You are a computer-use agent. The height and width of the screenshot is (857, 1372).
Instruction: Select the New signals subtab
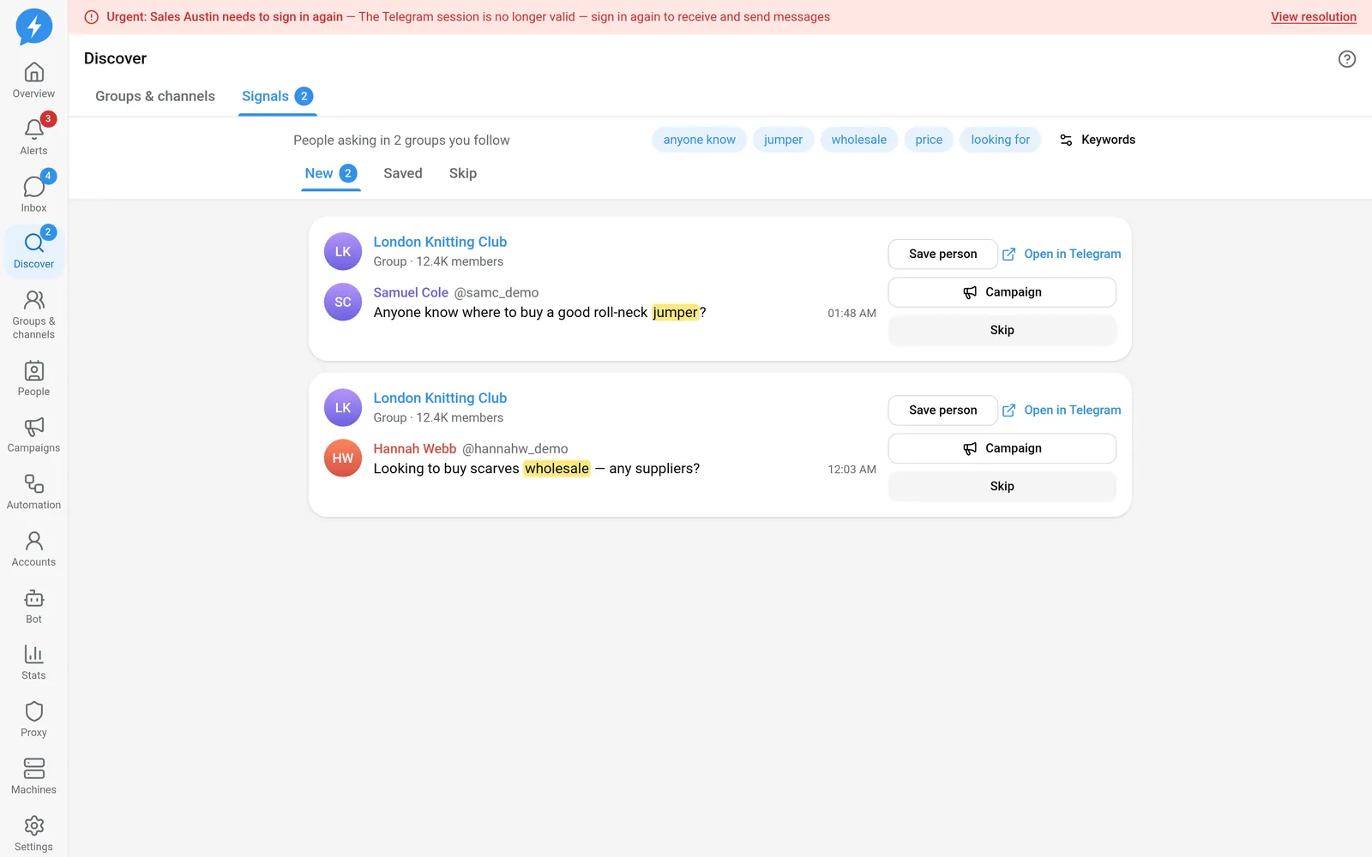click(x=331, y=173)
